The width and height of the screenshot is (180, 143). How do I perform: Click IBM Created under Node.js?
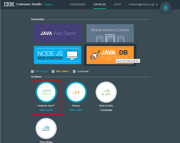76,110
